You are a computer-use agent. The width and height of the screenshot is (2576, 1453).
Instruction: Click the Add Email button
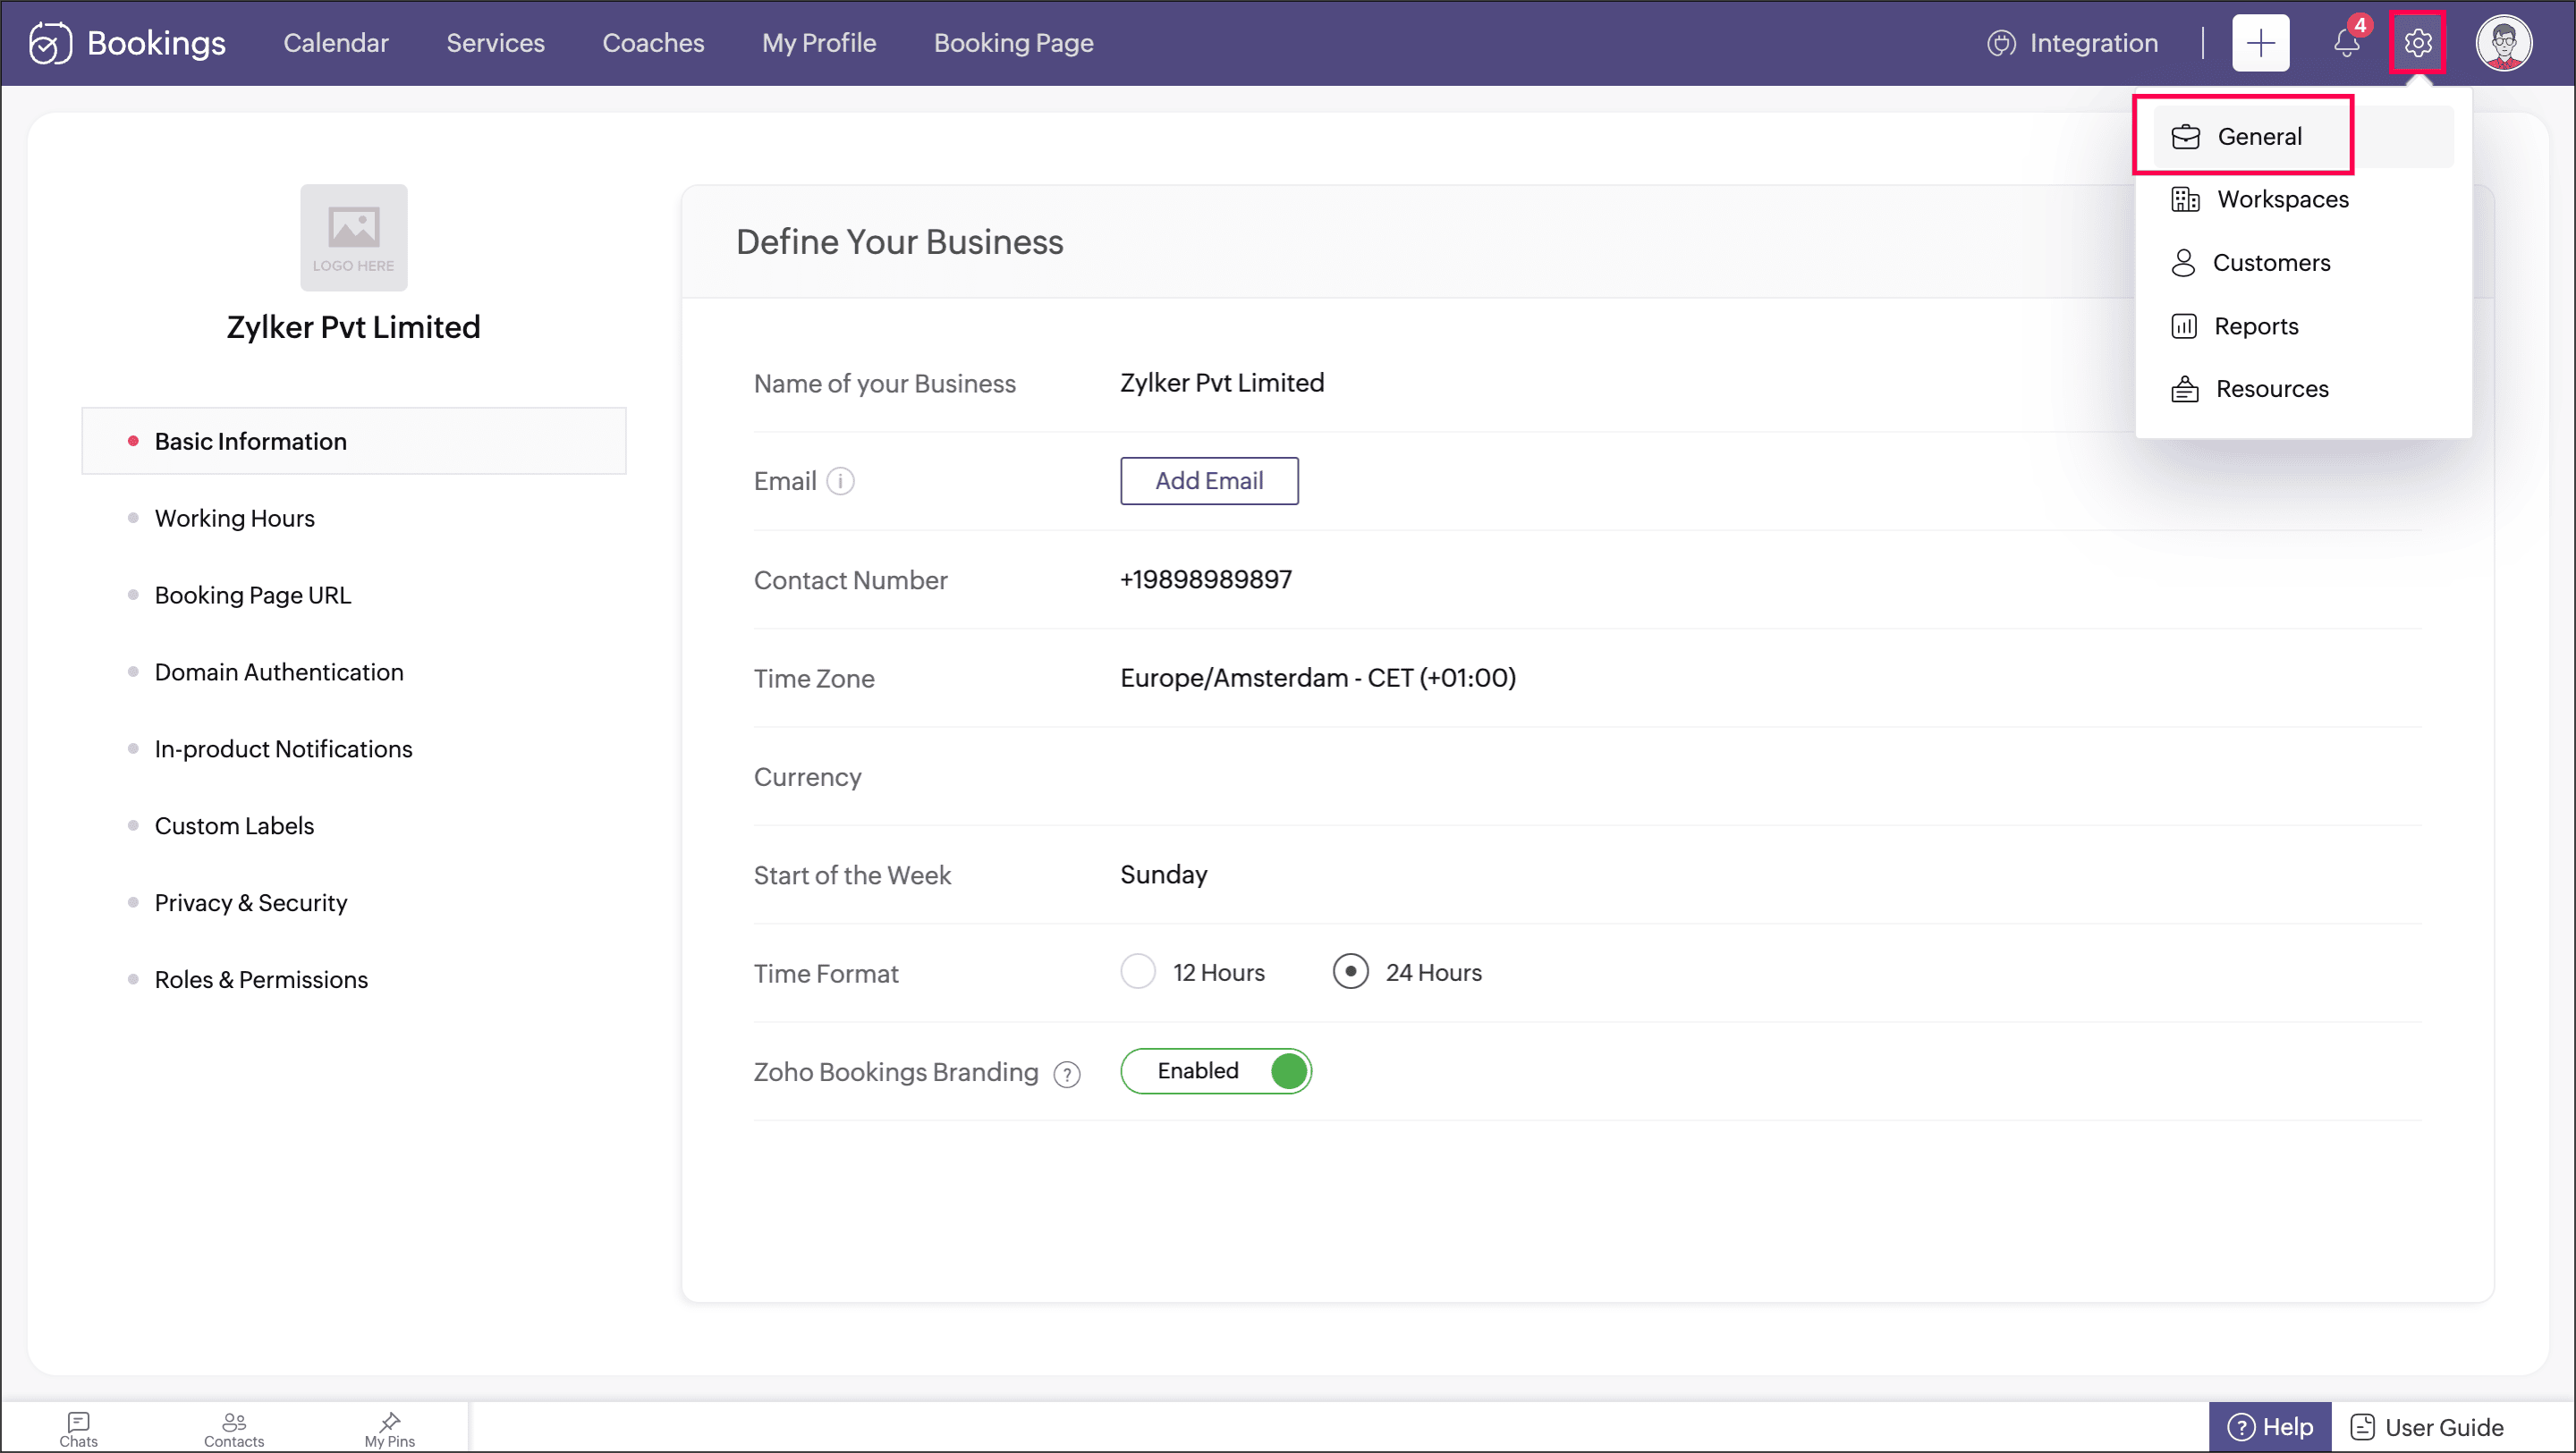pos(1208,481)
